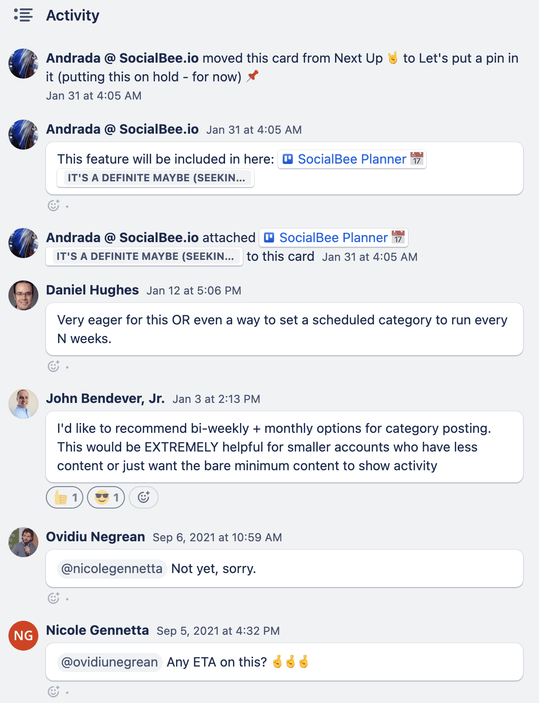Toggle the thumbs-up reaction on John's comment

pyautogui.click(x=64, y=497)
